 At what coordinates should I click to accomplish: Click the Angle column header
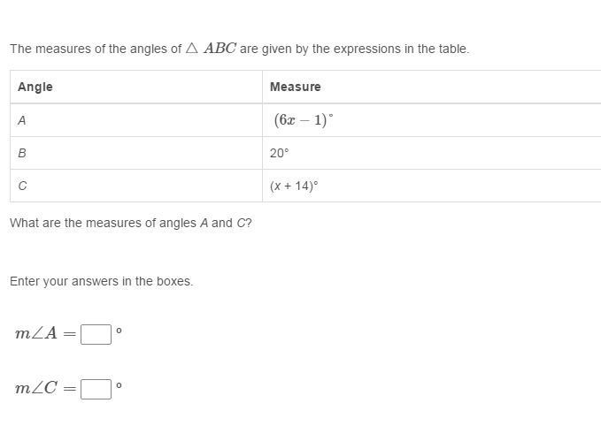35,87
